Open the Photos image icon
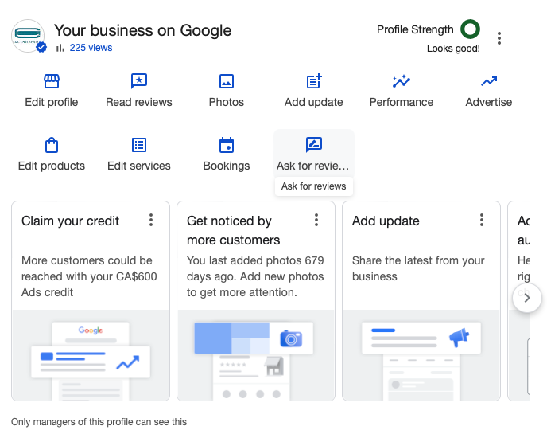Screen dimensions: 547x434 (227, 81)
